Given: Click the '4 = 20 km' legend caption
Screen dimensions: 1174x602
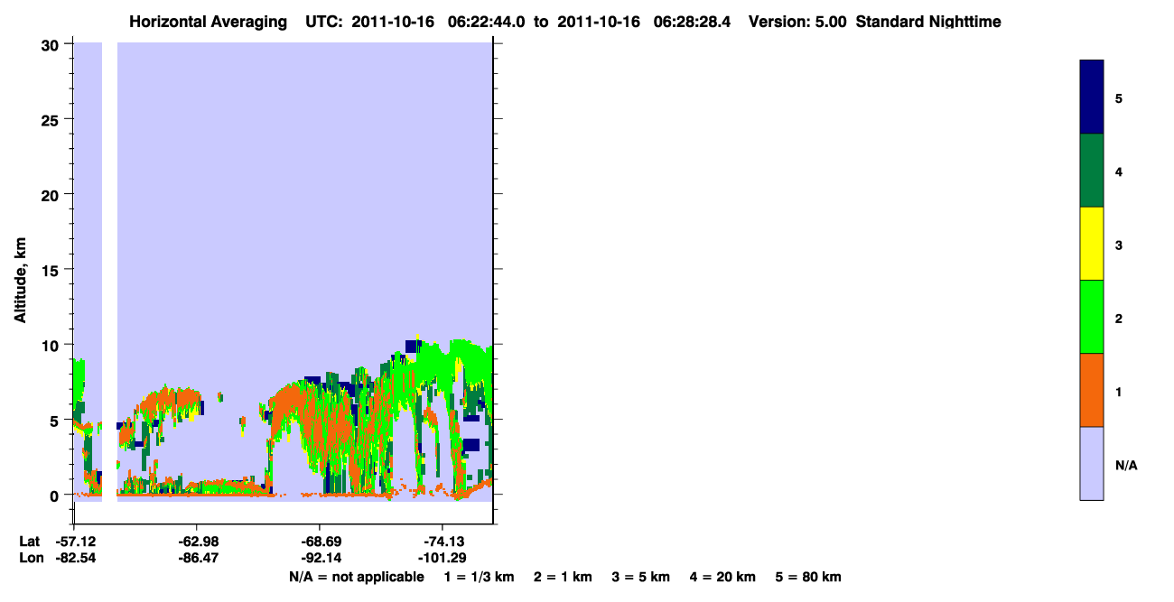Looking at the screenshot, I should click(722, 577).
